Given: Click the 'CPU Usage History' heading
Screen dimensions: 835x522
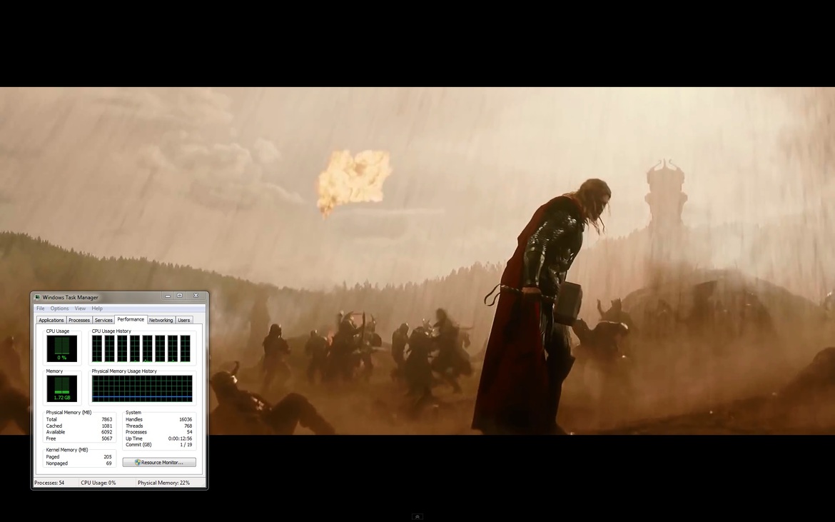Looking at the screenshot, I should pos(111,331).
